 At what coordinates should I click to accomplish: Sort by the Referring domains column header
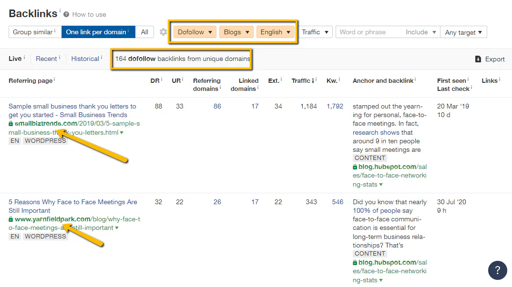coord(206,84)
